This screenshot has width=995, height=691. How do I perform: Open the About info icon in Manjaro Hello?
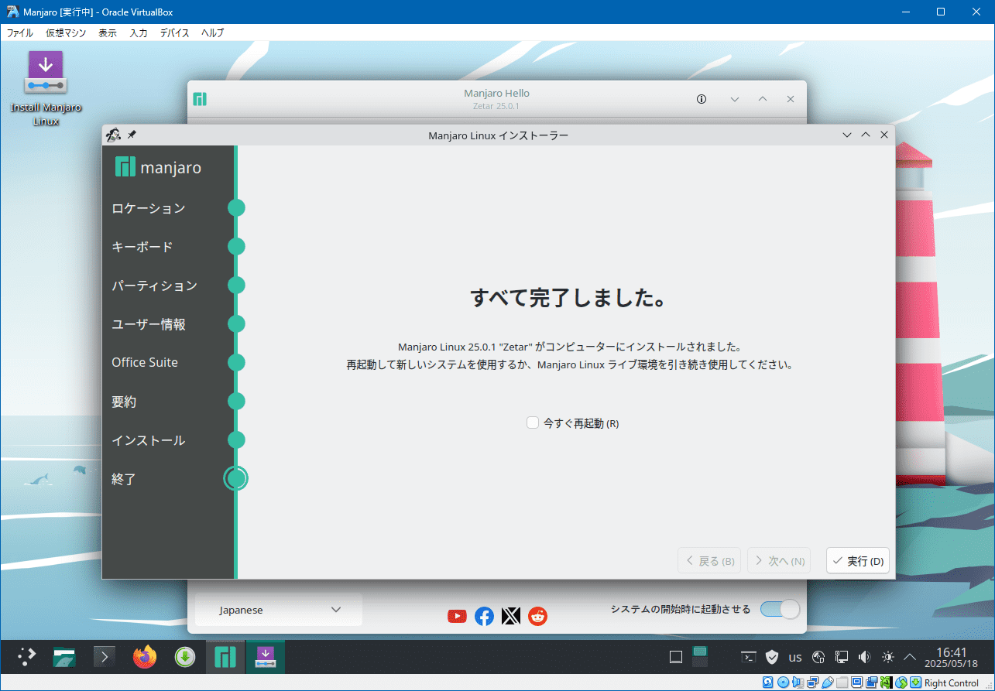(x=702, y=99)
